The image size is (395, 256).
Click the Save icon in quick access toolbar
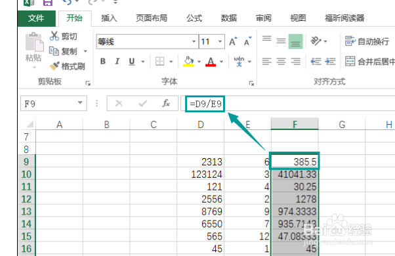[x=48, y=3]
